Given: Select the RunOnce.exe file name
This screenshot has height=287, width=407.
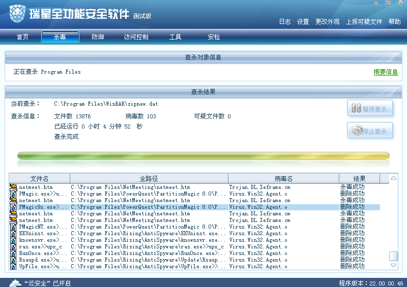Looking at the screenshot, I should (43, 253).
